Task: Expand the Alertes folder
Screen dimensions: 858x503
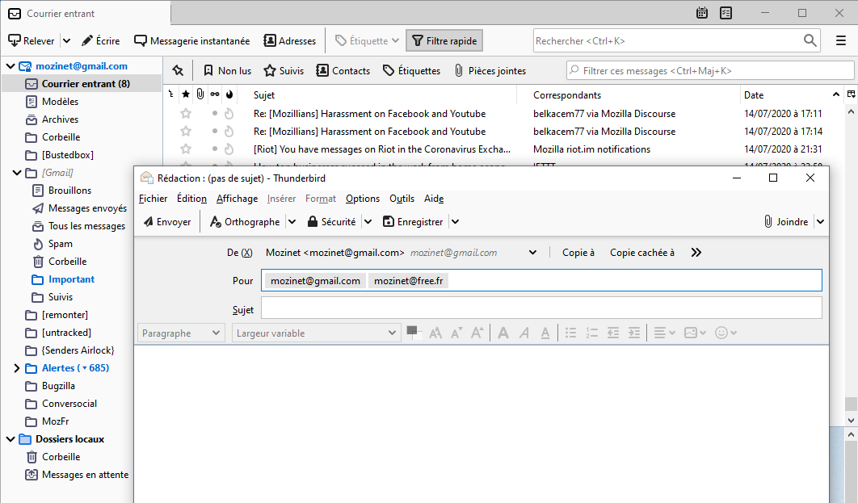Action: click(x=17, y=368)
